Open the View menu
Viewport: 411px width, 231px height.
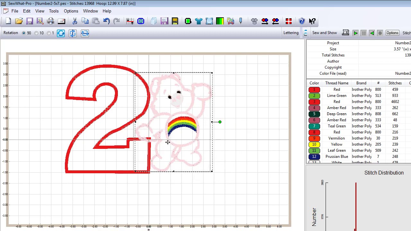click(40, 11)
